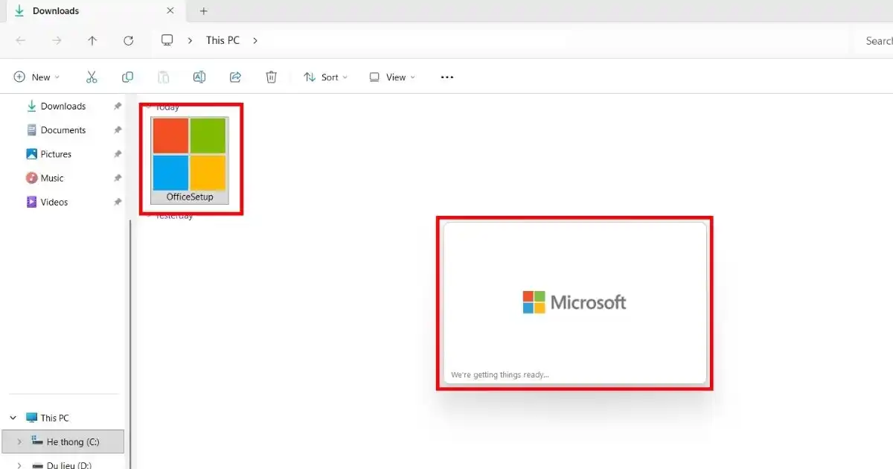Click This PC in the address bar
This screenshot has width=893, height=469.
click(x=223, y=40)
